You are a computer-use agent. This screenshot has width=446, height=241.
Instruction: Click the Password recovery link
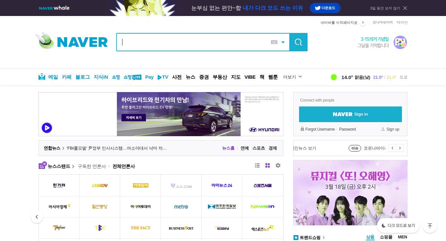[347, 129]
